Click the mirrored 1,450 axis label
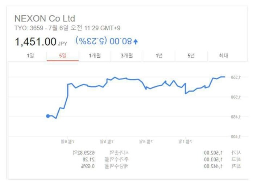Screen dimensions: 261x185 point(236,117)
